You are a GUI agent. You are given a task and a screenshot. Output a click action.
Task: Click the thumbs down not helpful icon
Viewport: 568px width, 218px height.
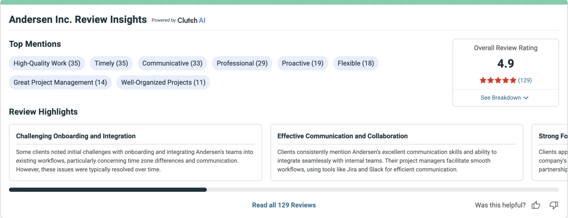coord(554,205)
